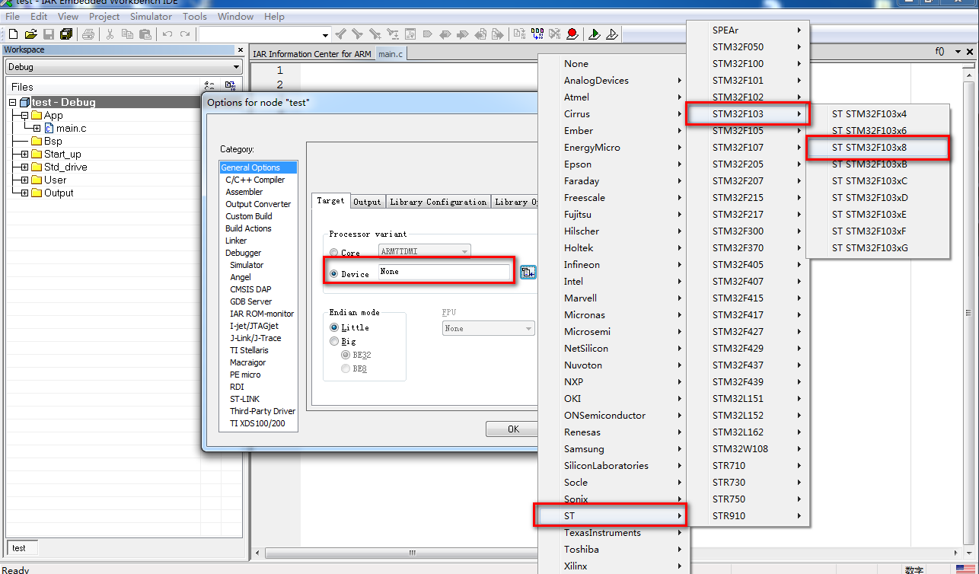The image size is (979, 574).
Task: Select ST STM32F103x8 device
Action: (878, 147)
